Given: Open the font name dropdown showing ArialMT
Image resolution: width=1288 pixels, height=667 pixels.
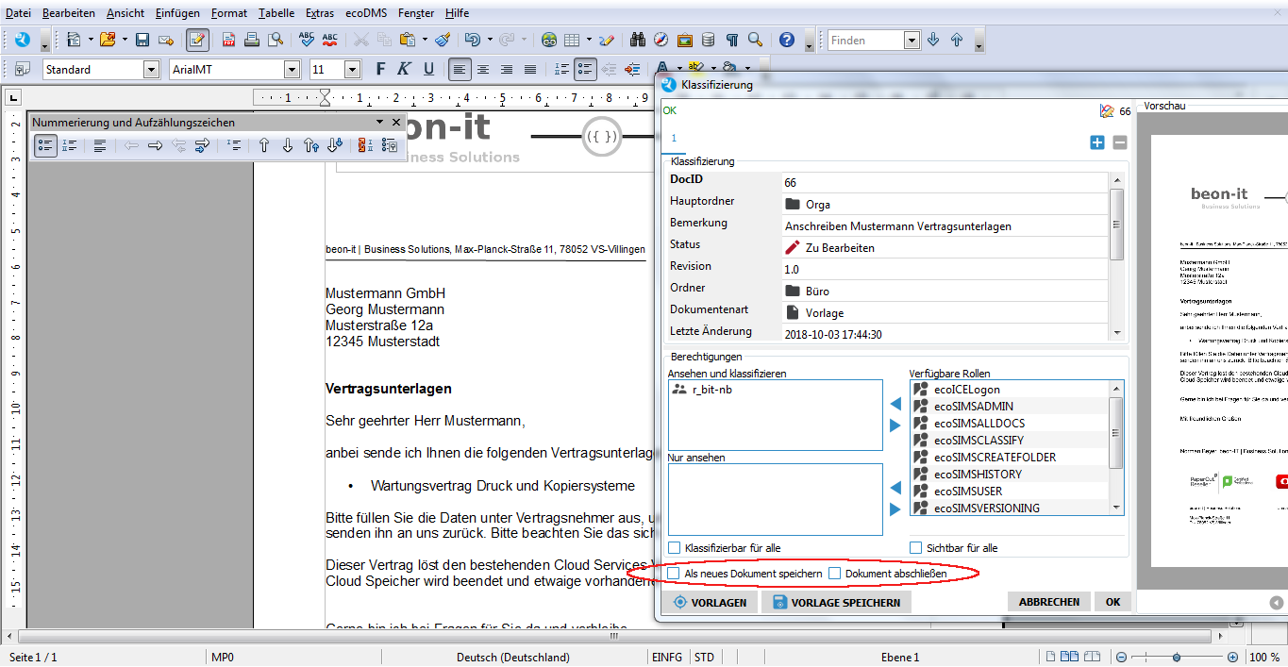Looking at the screenshot, I should pyautogui.click(x=293, y=70).
